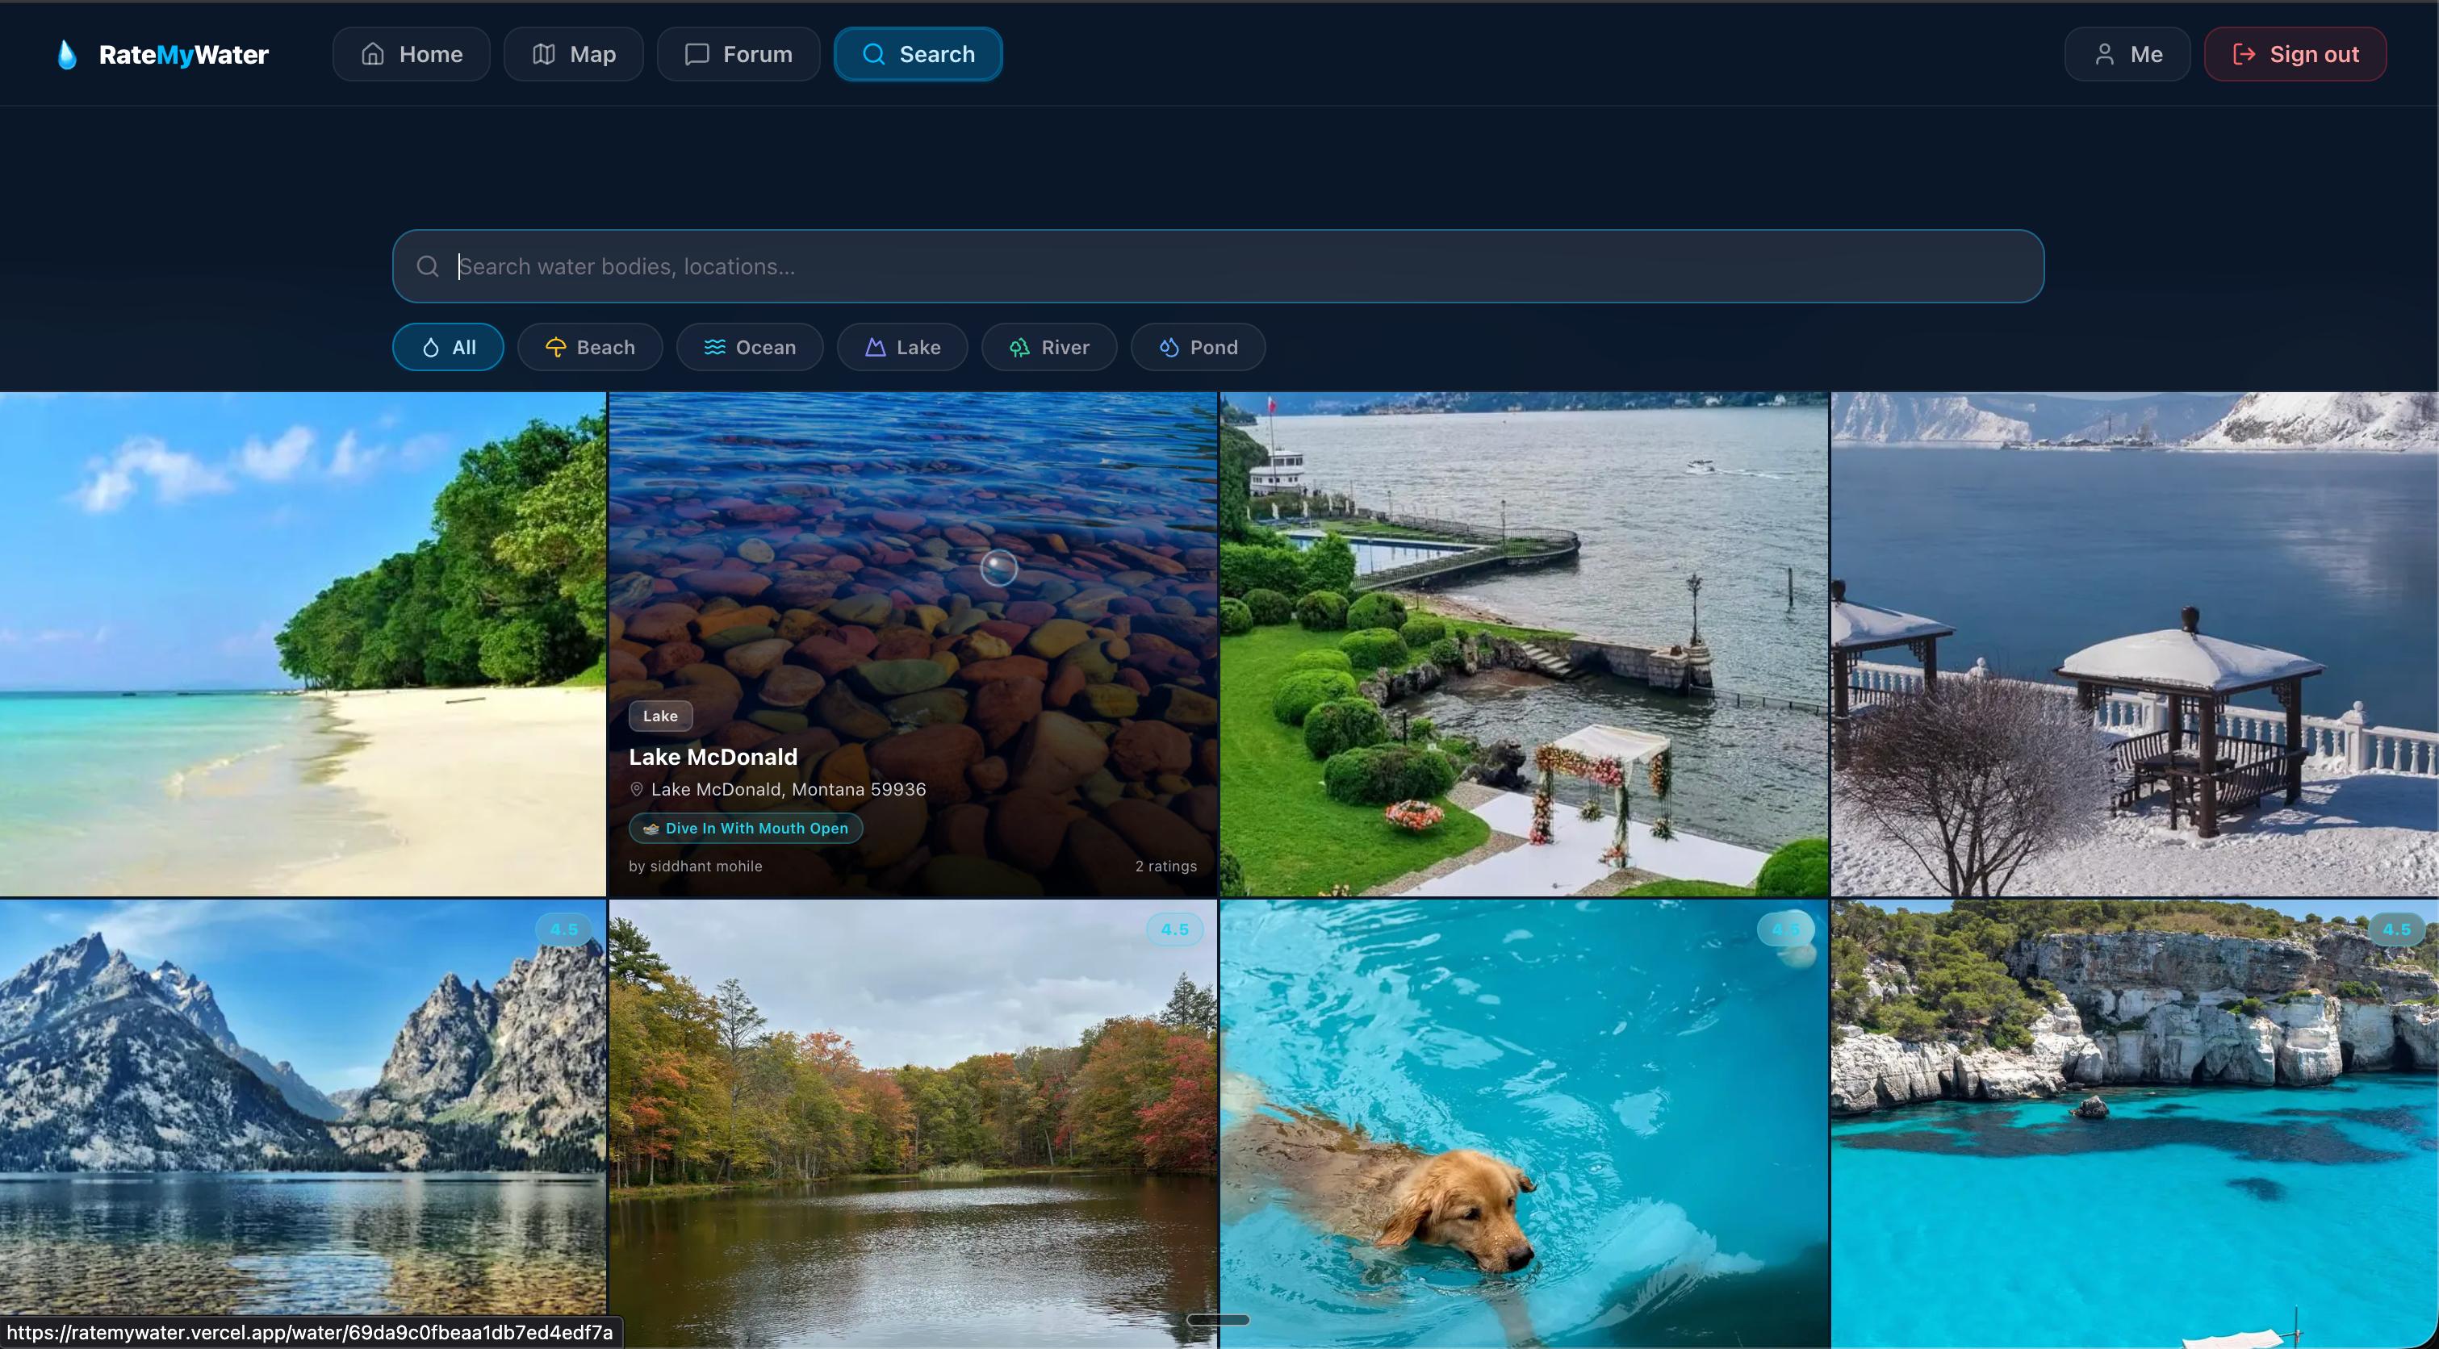Click the magnifier icon in search field
The width and height of the screenshot is (2439, 1349).
pyautogui.click(x=428, y=267)
